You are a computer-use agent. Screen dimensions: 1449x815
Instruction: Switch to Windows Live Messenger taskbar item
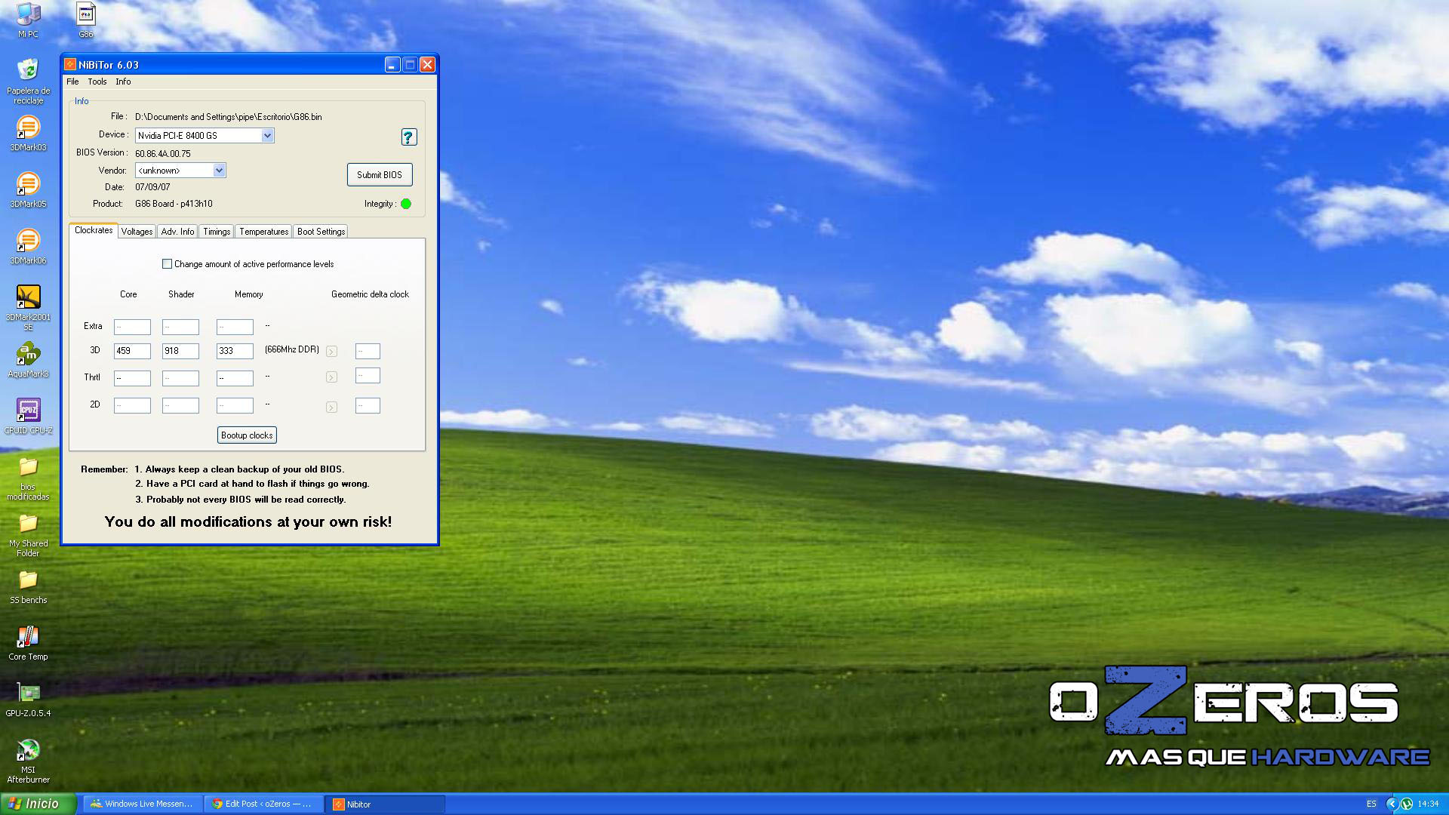pos(142,804)
